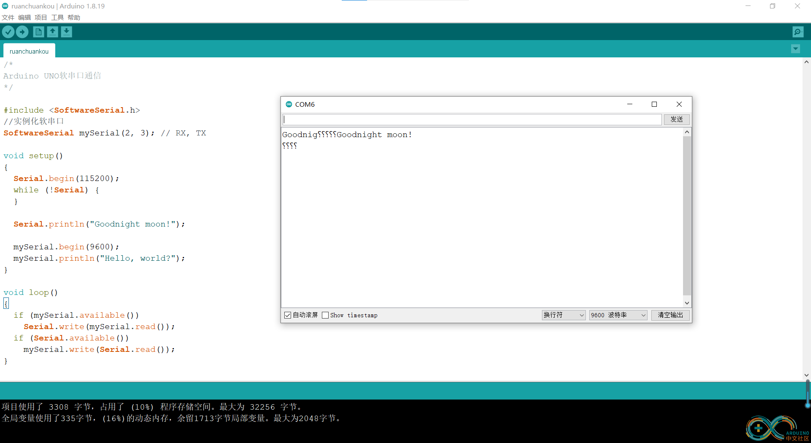The image size is (811, 443).
Task: Click the void loop() declaration
Action: point(31,292)
